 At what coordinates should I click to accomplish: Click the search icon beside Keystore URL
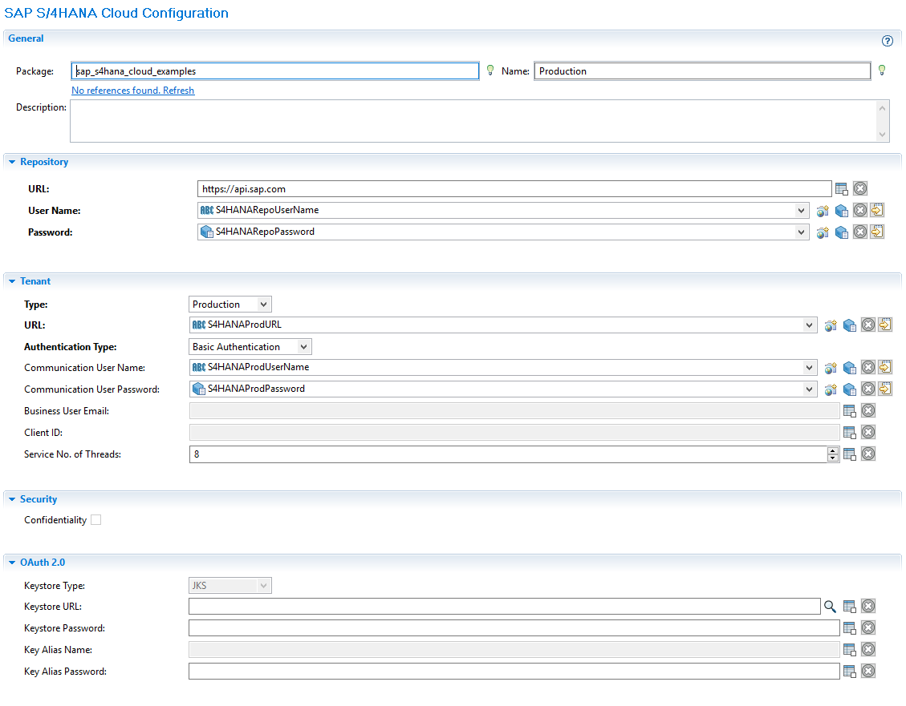[830, 607]
